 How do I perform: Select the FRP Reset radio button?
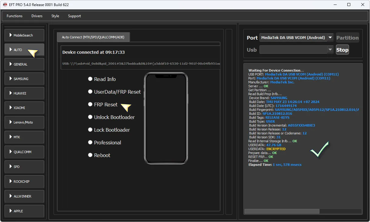[x=90, y=105]
